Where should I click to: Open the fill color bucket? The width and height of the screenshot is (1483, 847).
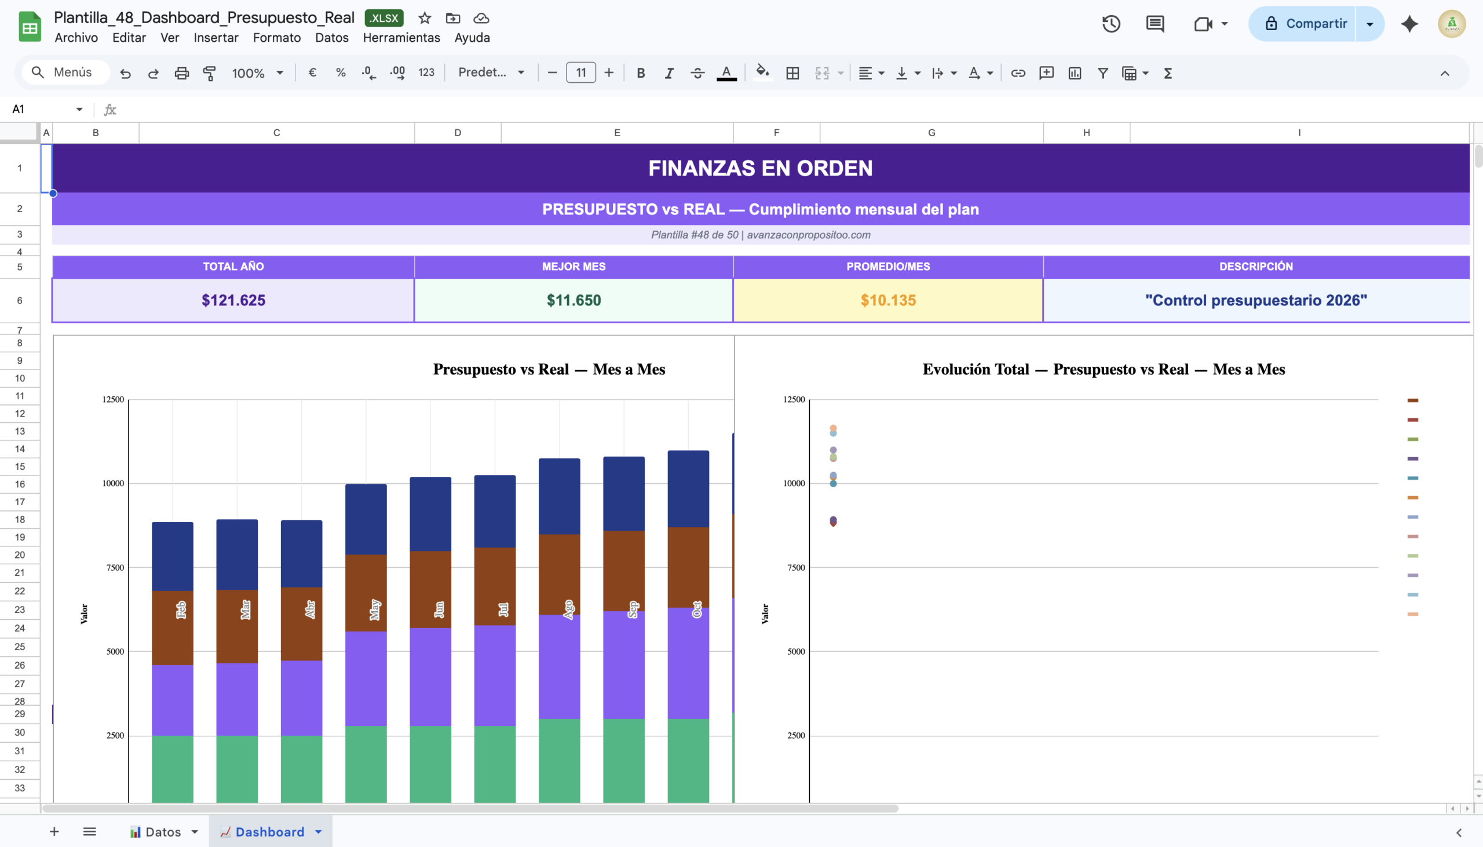point(762,73)
